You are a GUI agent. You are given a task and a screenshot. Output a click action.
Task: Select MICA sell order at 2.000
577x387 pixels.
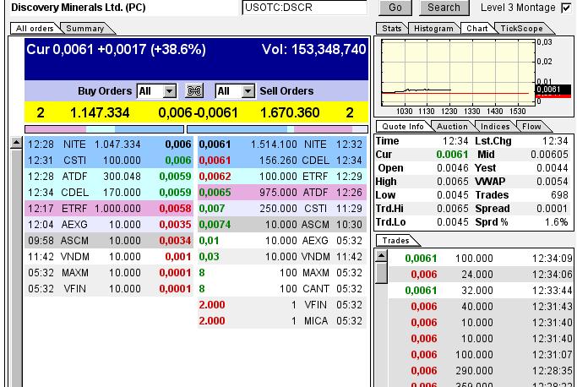pyautogui.click(x=282, y=321)
